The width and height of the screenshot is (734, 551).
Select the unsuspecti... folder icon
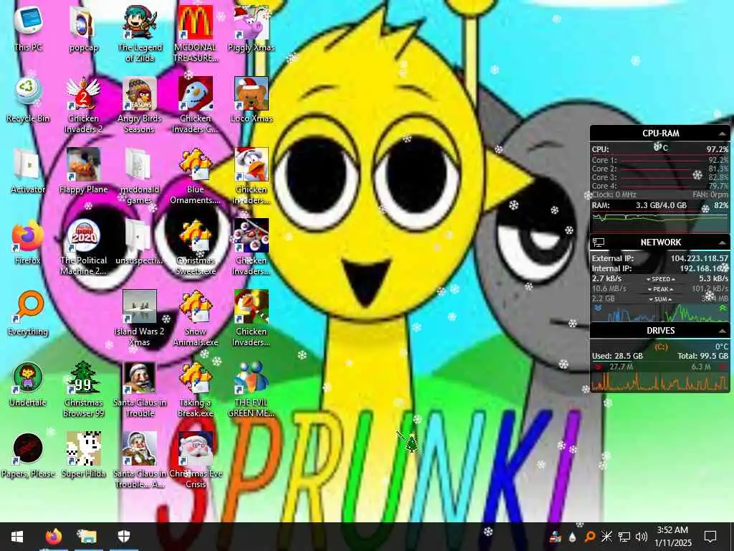pos(140,242)
